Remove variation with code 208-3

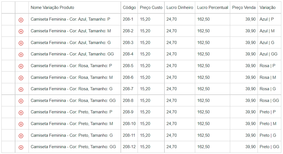click(21, 43)
